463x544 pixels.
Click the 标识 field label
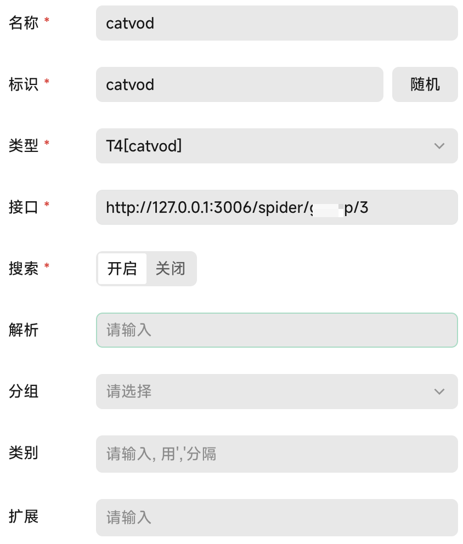tap(24, 84)
